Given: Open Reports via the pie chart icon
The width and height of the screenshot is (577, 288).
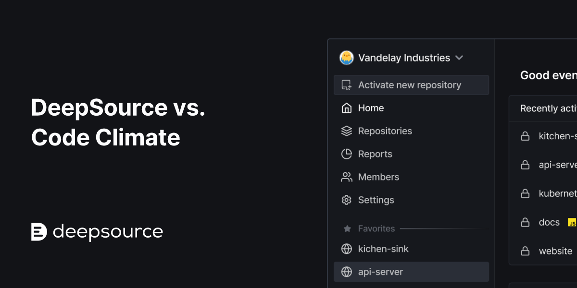Looking at the screenshot, I should point(346,154).
